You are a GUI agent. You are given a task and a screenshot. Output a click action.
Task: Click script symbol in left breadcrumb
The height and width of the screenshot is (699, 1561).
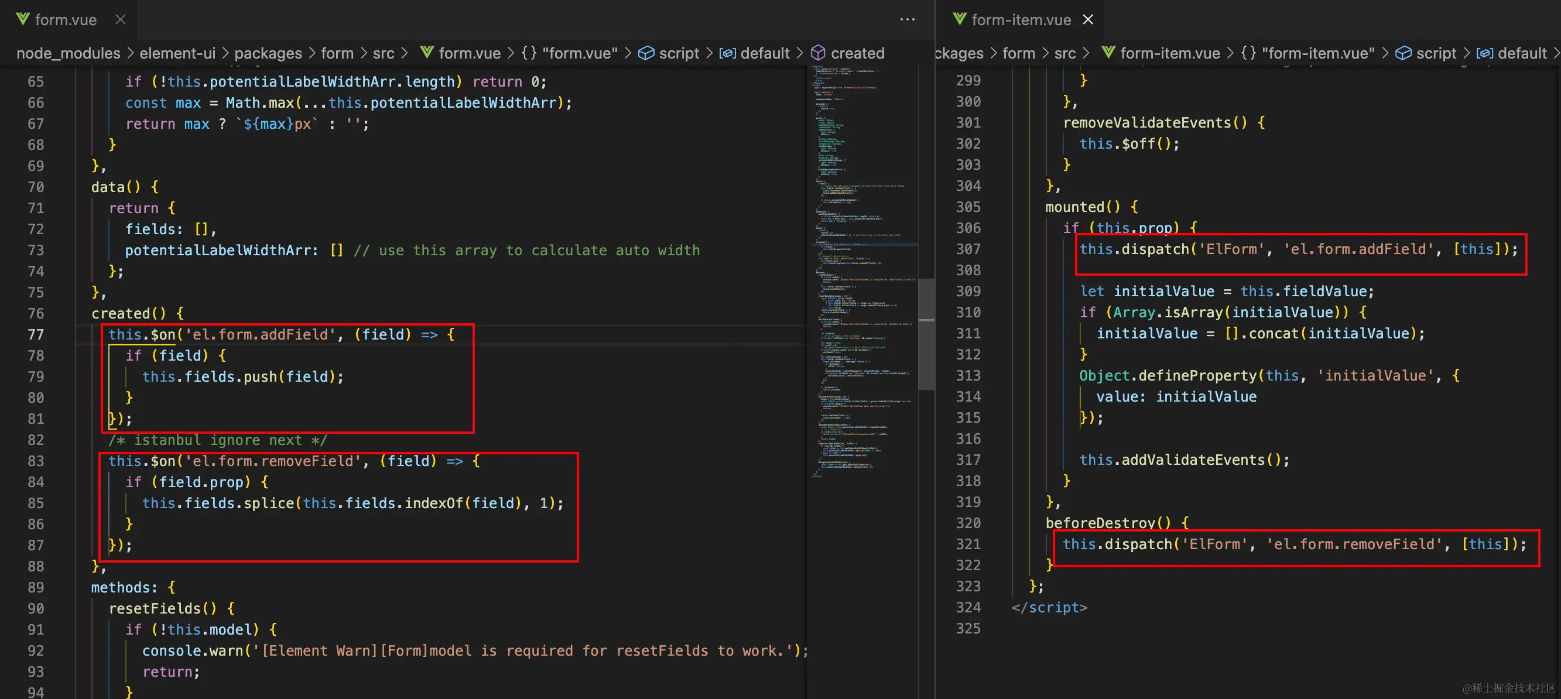679,53
